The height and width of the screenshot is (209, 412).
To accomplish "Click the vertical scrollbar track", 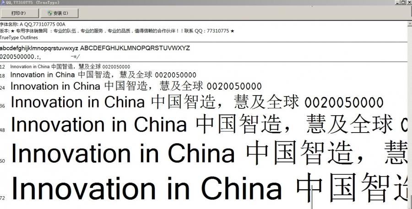I will click(409, 114).
